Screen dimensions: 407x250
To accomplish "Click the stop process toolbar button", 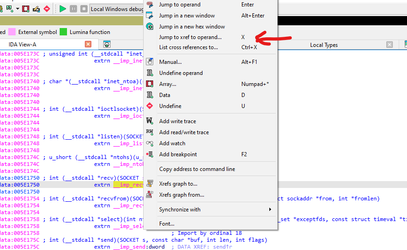I will [x=84, y=9].
